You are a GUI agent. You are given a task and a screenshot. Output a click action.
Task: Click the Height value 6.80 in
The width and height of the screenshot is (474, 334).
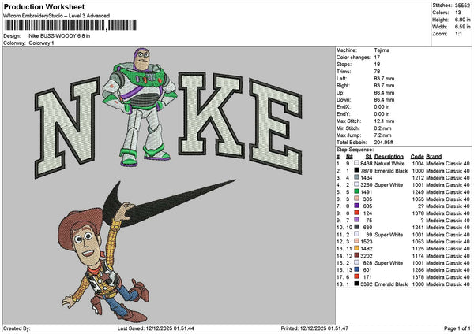(x=462, y=20)
